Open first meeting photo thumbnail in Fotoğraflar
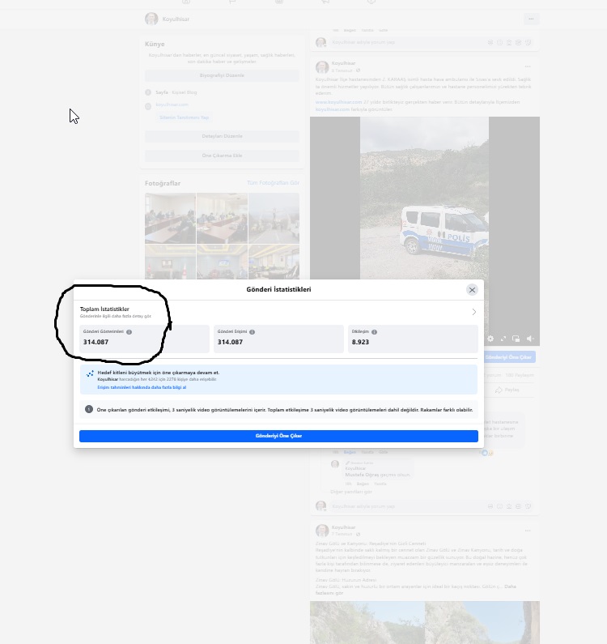 170,219
